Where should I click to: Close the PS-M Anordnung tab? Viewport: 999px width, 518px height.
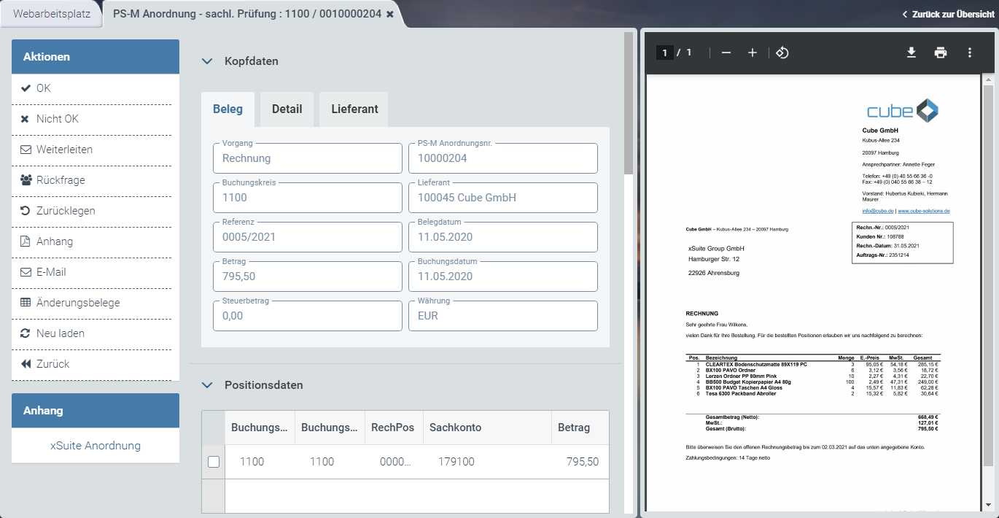pyautogui.click(x=390, y=15)
